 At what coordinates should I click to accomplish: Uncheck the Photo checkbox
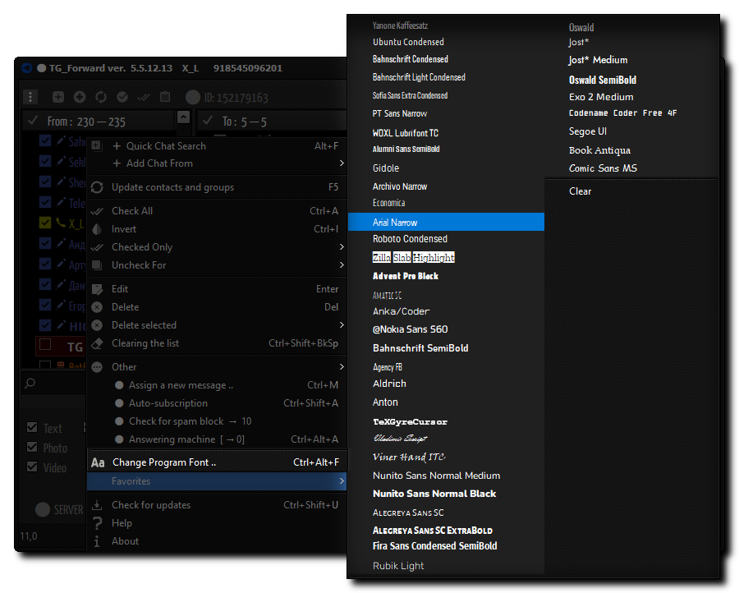point(33,448)
